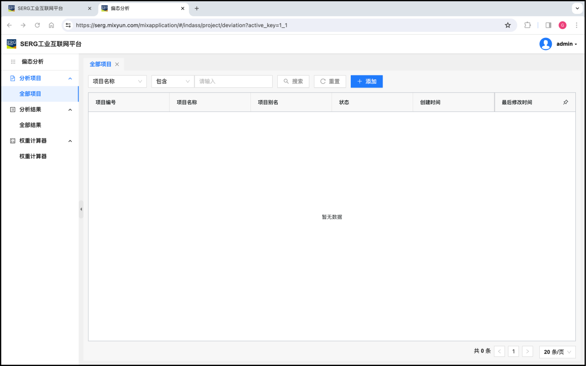Open the 20 条/页 page size dropdown

(557, 352)
